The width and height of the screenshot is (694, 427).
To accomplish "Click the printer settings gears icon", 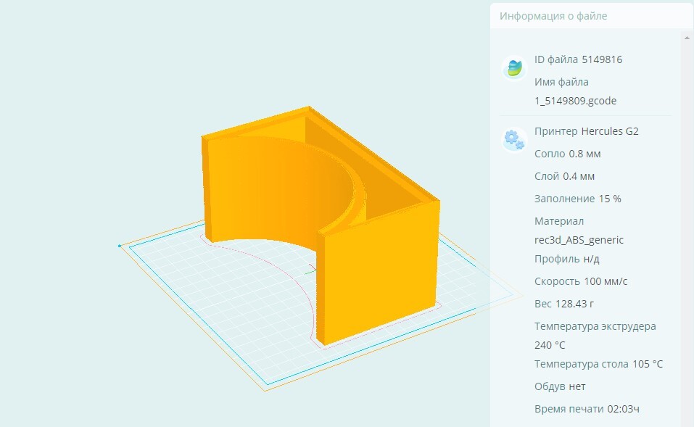I will (x=514, y=139).
